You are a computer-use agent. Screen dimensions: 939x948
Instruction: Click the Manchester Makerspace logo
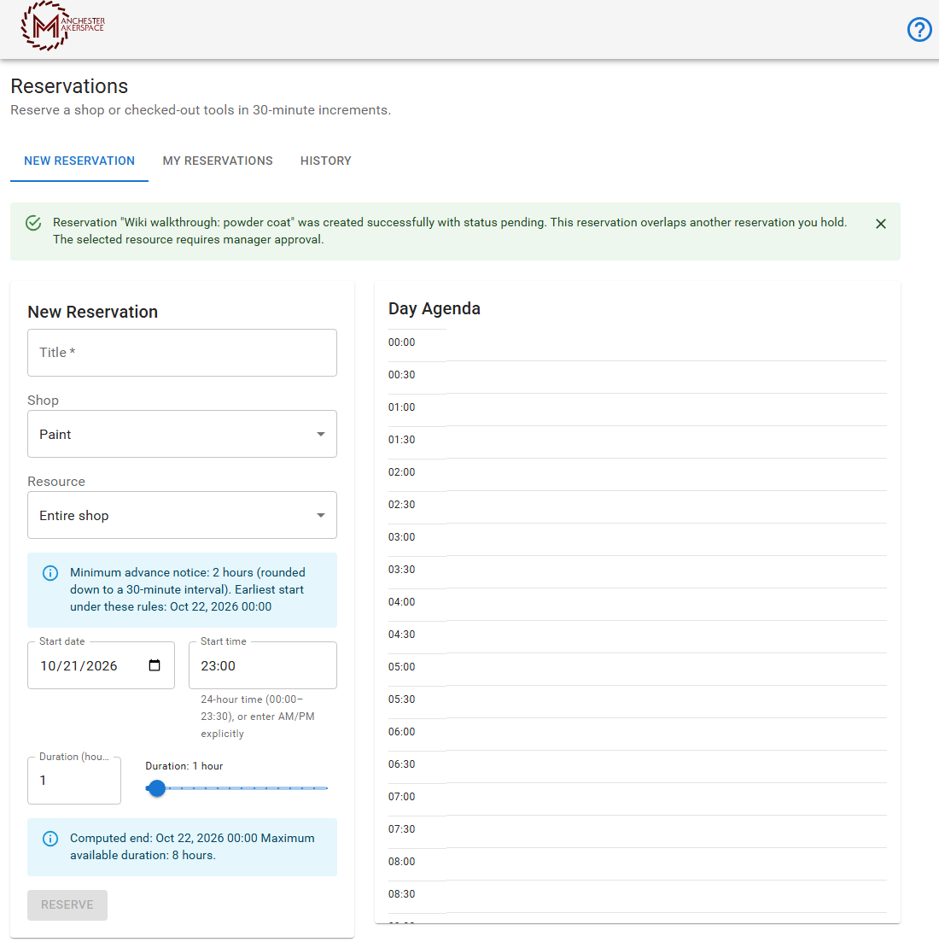point(63,26)
